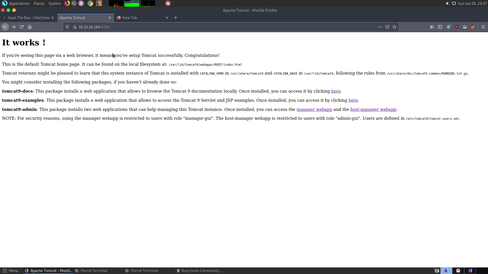Screen dimensions: 488x274
Task: Bookmark this page with the star icon
Action: (394, 27)
